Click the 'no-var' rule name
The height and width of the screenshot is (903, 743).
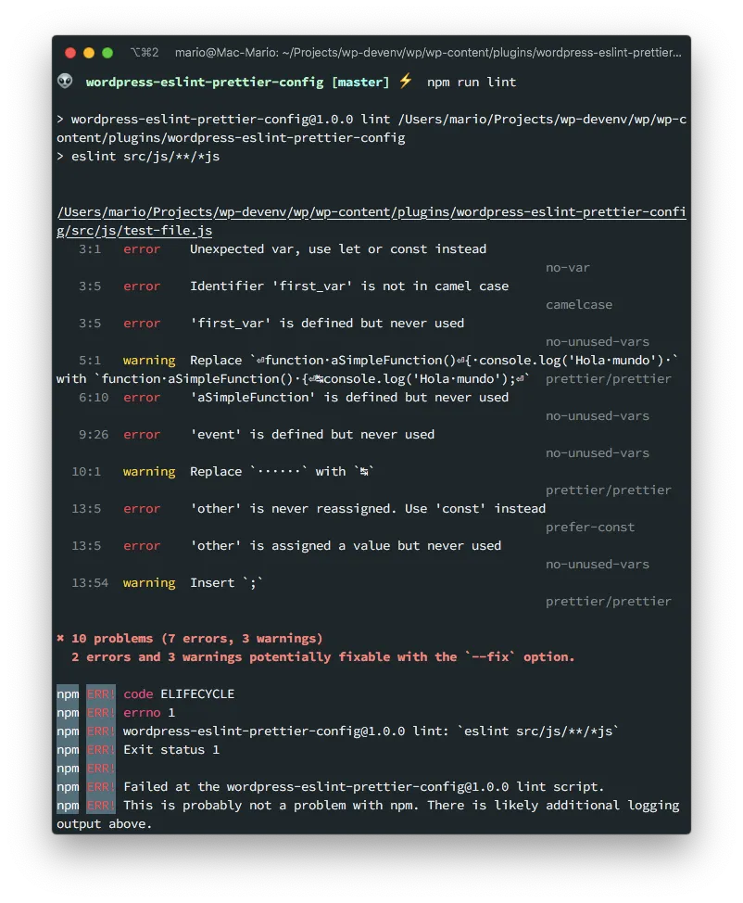(568, 267)
